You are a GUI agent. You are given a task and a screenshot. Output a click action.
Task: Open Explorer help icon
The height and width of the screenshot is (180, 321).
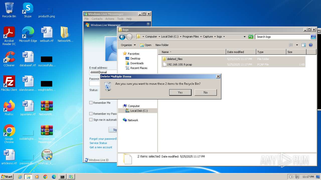point(311,45)
